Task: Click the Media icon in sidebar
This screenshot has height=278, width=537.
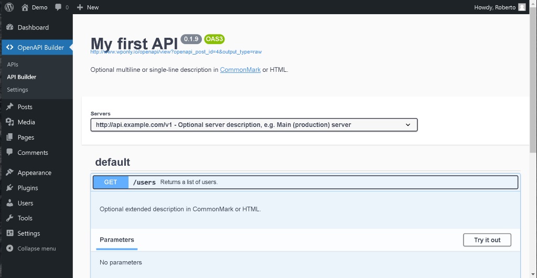Action: (x=9, y=122)
